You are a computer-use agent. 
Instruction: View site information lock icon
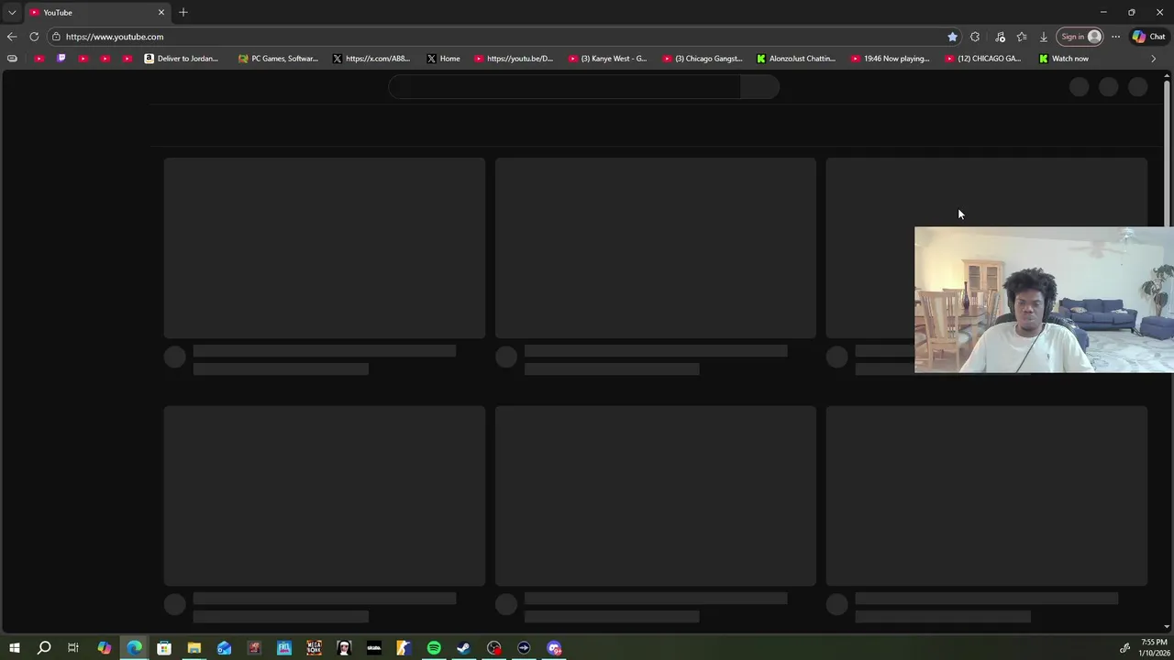tap(56, 37)
